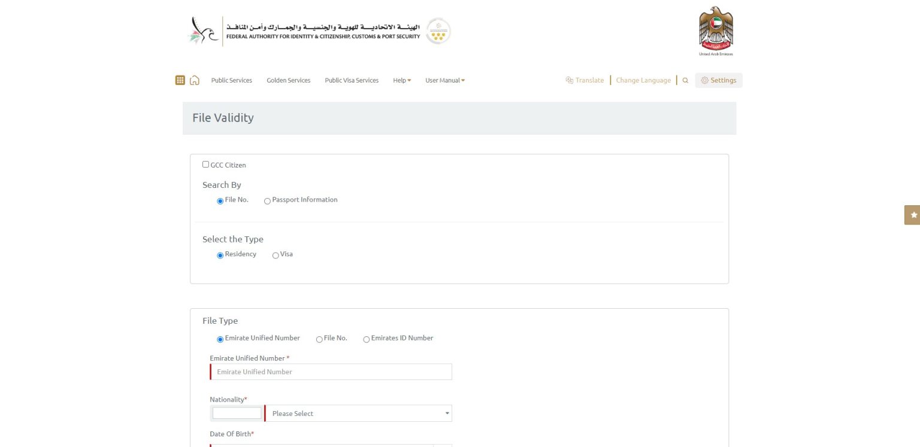Viewport: 920px width, 447px height.
Task: Select Passport Information search option
Action: pos(268,201)
